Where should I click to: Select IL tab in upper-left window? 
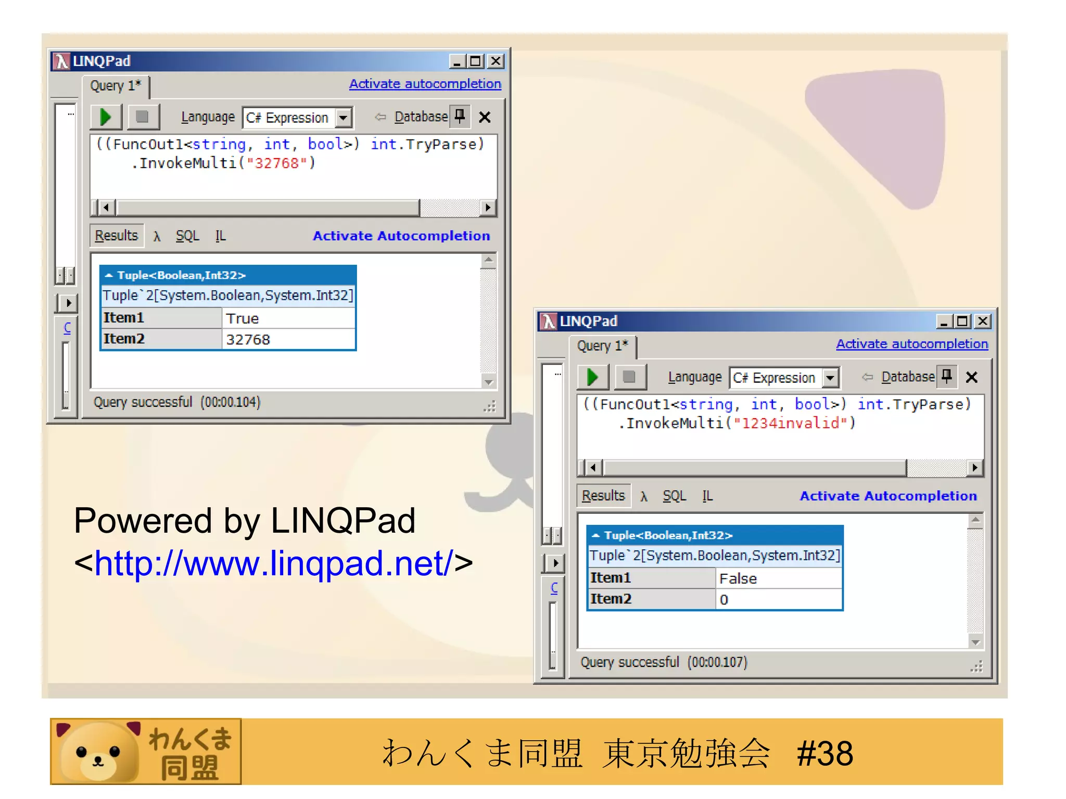[221, 236]
